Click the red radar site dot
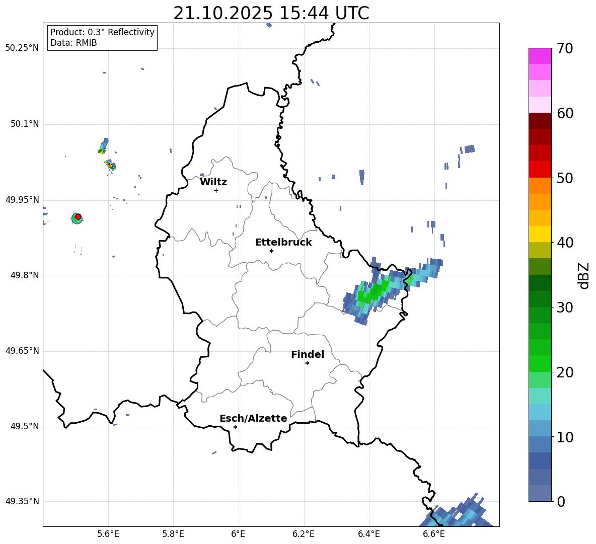Screen dimensions: 596x544 [78, 217]
